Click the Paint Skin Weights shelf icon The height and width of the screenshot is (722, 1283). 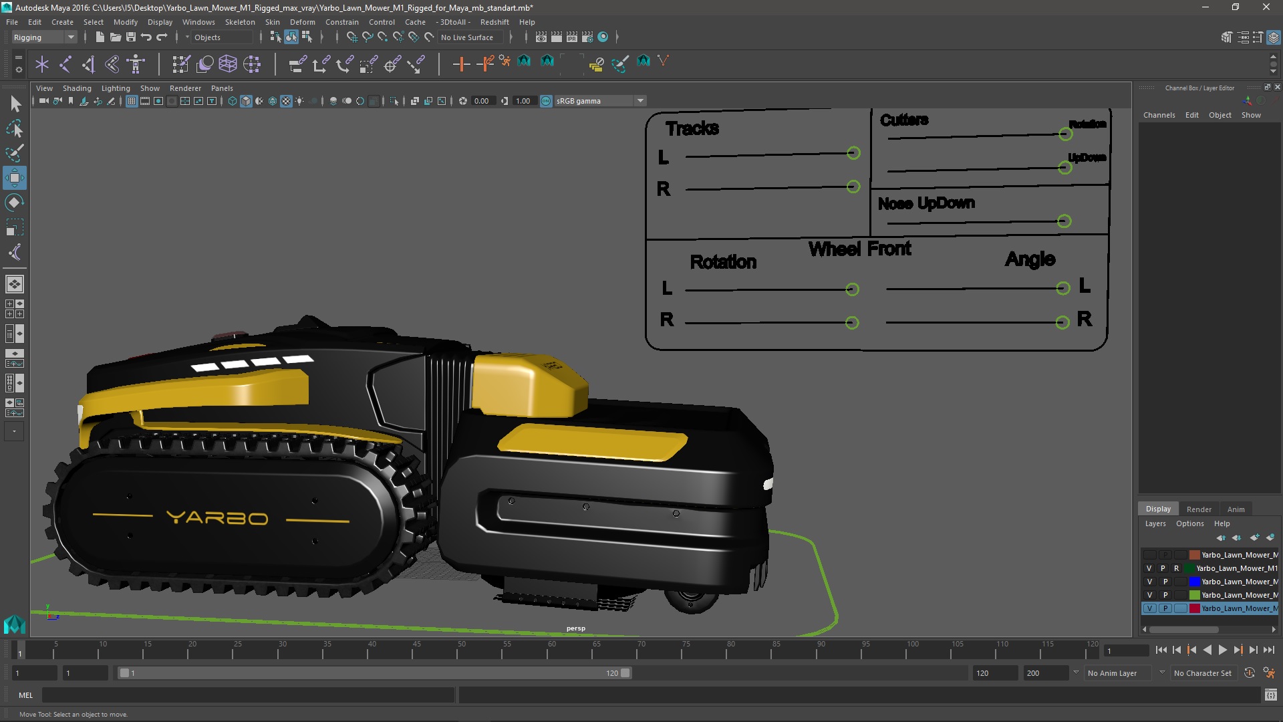tap(181, 64)
